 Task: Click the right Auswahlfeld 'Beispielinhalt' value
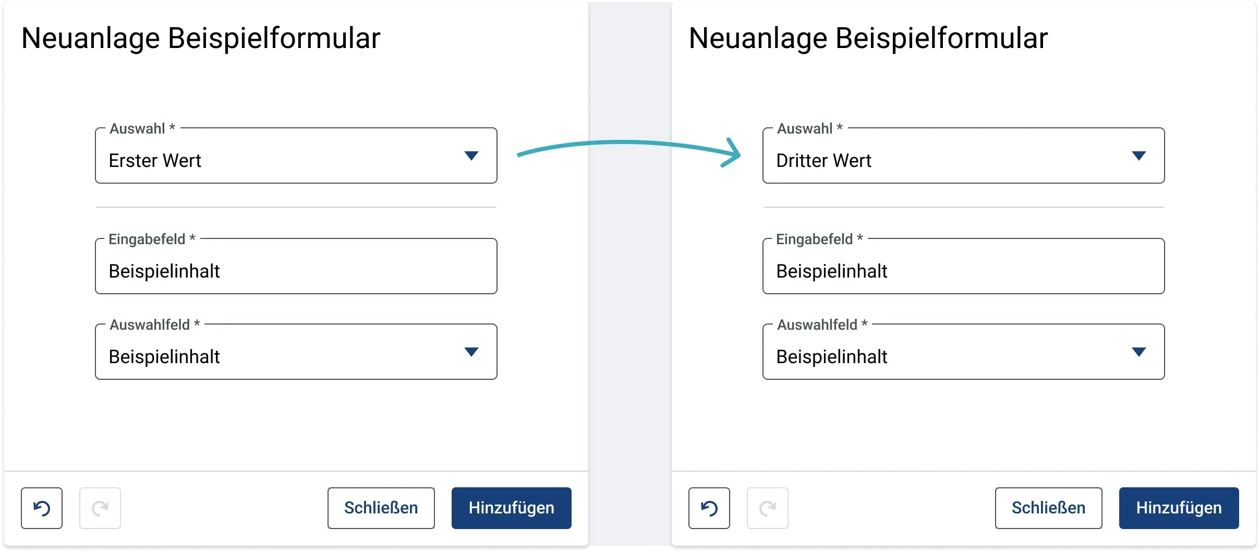[832, 357]
